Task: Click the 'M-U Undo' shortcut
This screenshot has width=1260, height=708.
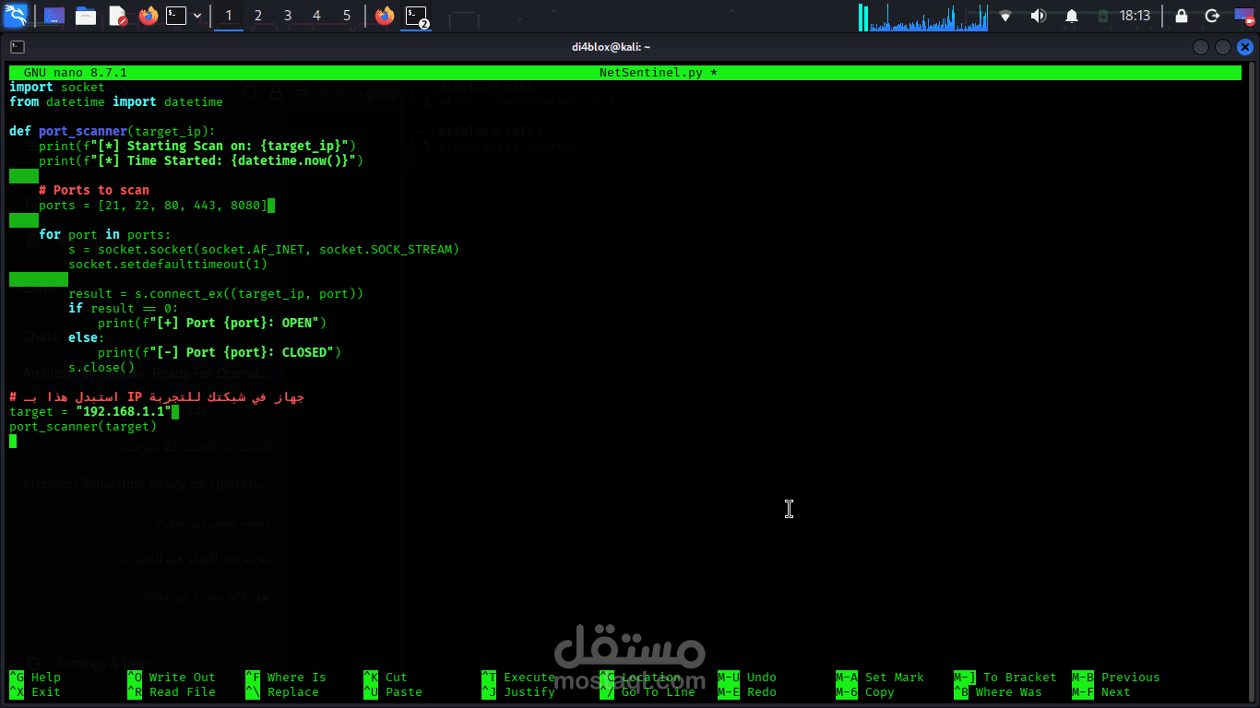Action: [x=747, y=677]
